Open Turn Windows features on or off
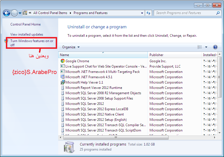Image resolution: width=224 pixels, height=157 pixels. [x=32, y=43]
